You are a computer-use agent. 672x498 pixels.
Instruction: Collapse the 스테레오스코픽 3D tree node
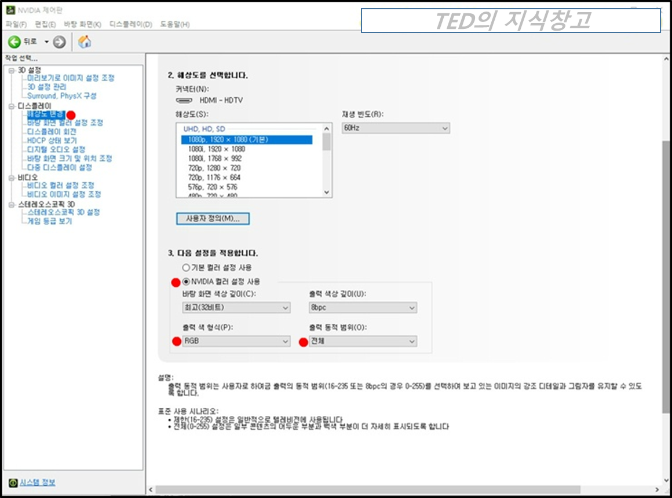(12, 205)
